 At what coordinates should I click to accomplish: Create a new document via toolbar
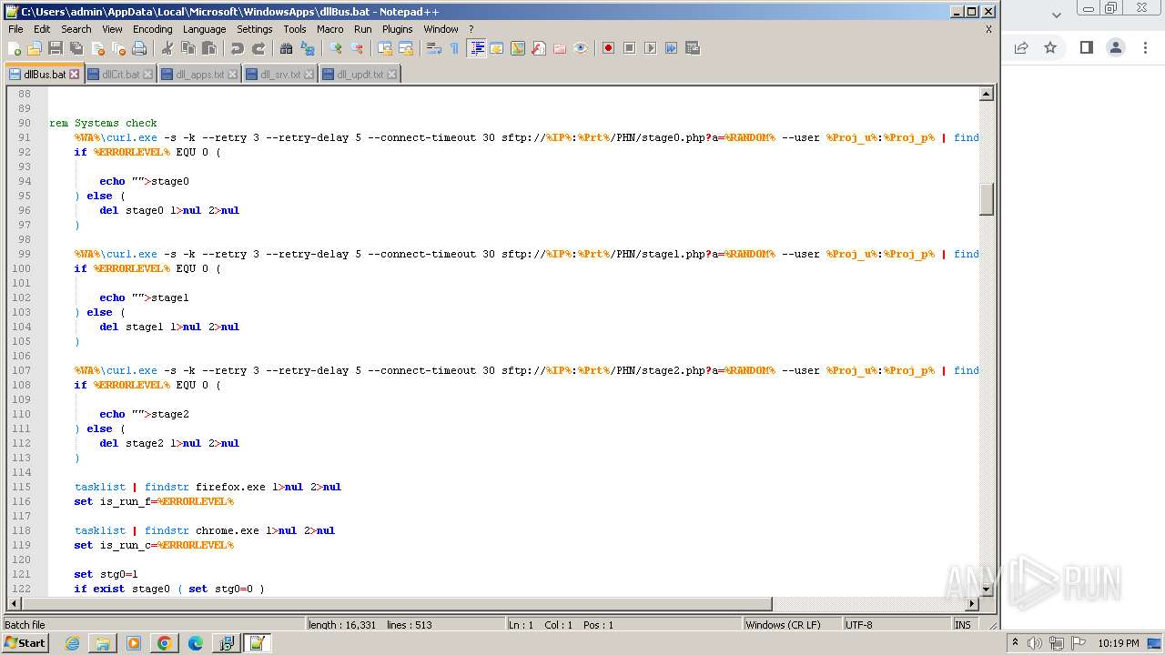tap(15, 48)
